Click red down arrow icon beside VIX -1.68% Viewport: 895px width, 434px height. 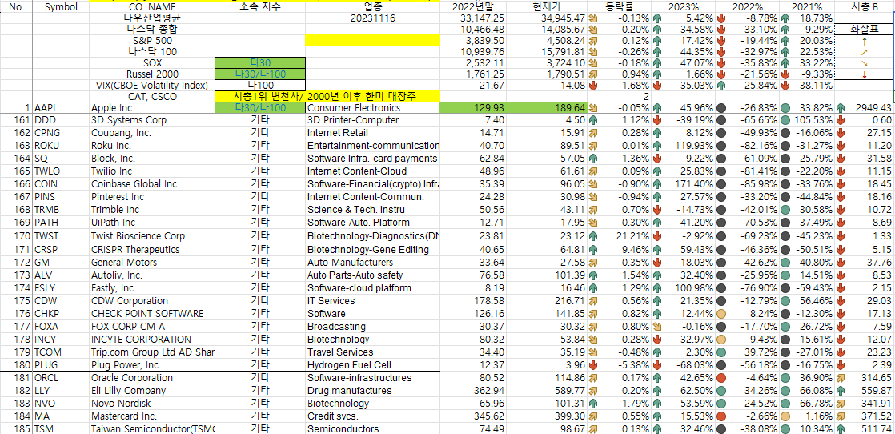593,86
